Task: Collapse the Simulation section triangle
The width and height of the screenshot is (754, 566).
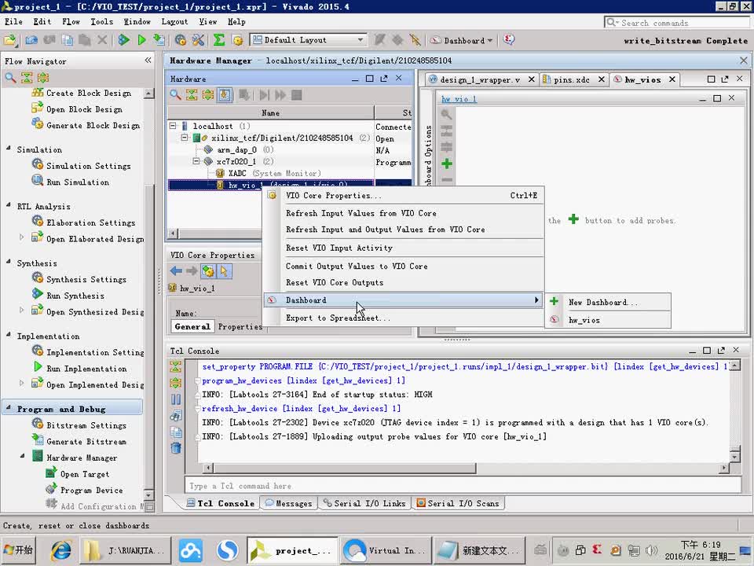Action: [x=8, y=149]
